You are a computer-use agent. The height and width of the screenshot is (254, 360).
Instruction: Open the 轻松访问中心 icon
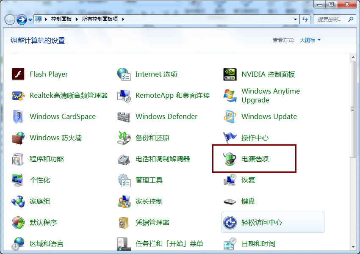[230, 223]
